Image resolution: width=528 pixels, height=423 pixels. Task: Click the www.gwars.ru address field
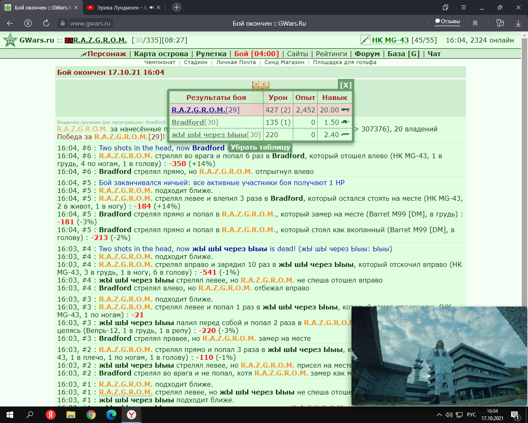click(90, 24)
